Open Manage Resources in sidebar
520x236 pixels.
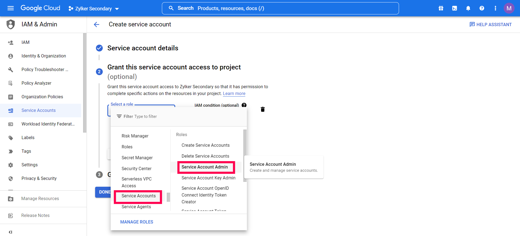click(x=43, y=199)
